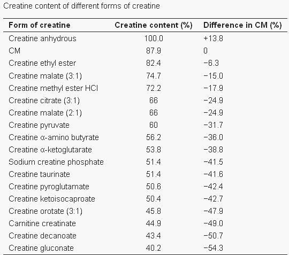This screenshot has width=289, height=255.
Task: Click the 'Sodium creatine phosphate' row label
Action: [x=56, y=162]
